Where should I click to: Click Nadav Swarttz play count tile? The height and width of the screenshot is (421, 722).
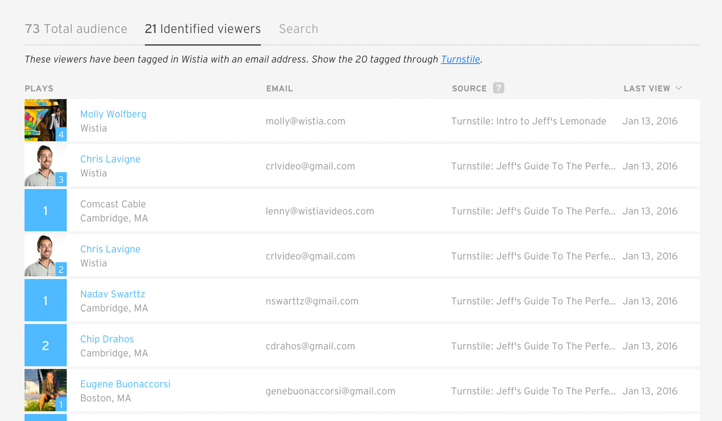[45, 300]
